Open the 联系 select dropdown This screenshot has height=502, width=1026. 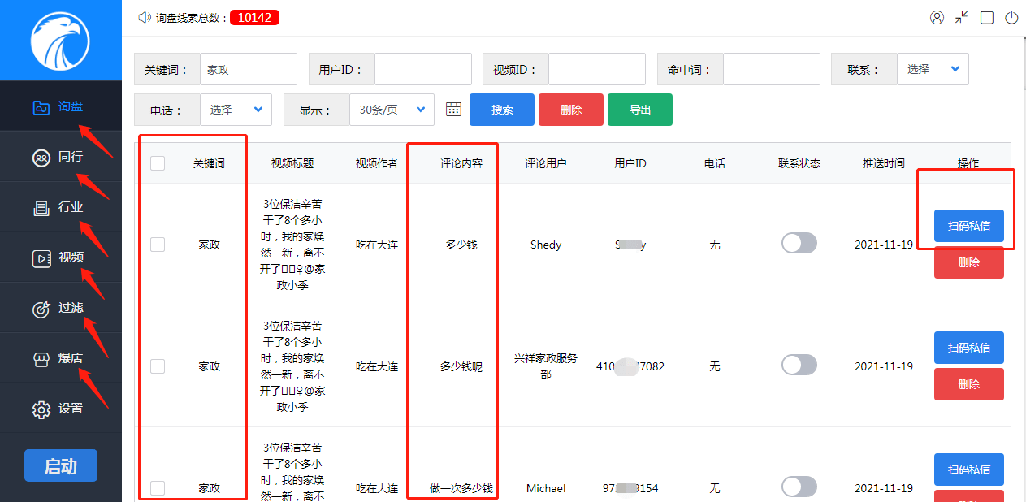pos(933,70)
